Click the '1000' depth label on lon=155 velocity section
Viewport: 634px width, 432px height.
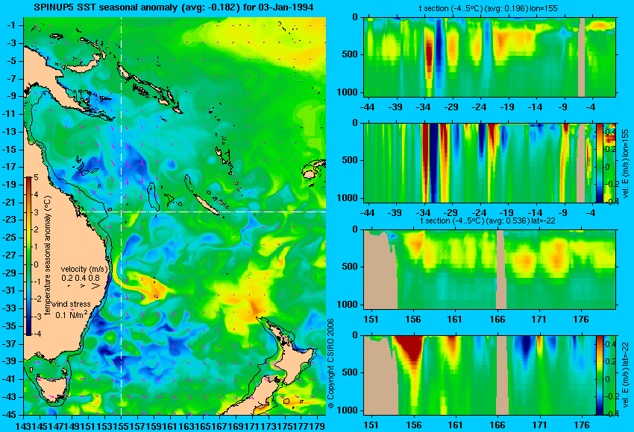tap(348, 198)
